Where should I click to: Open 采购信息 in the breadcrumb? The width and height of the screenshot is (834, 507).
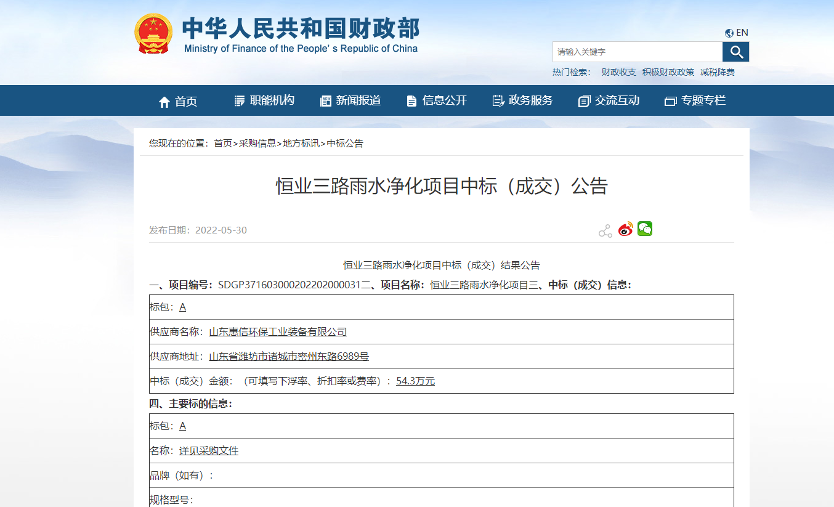[x=257, y=144]
